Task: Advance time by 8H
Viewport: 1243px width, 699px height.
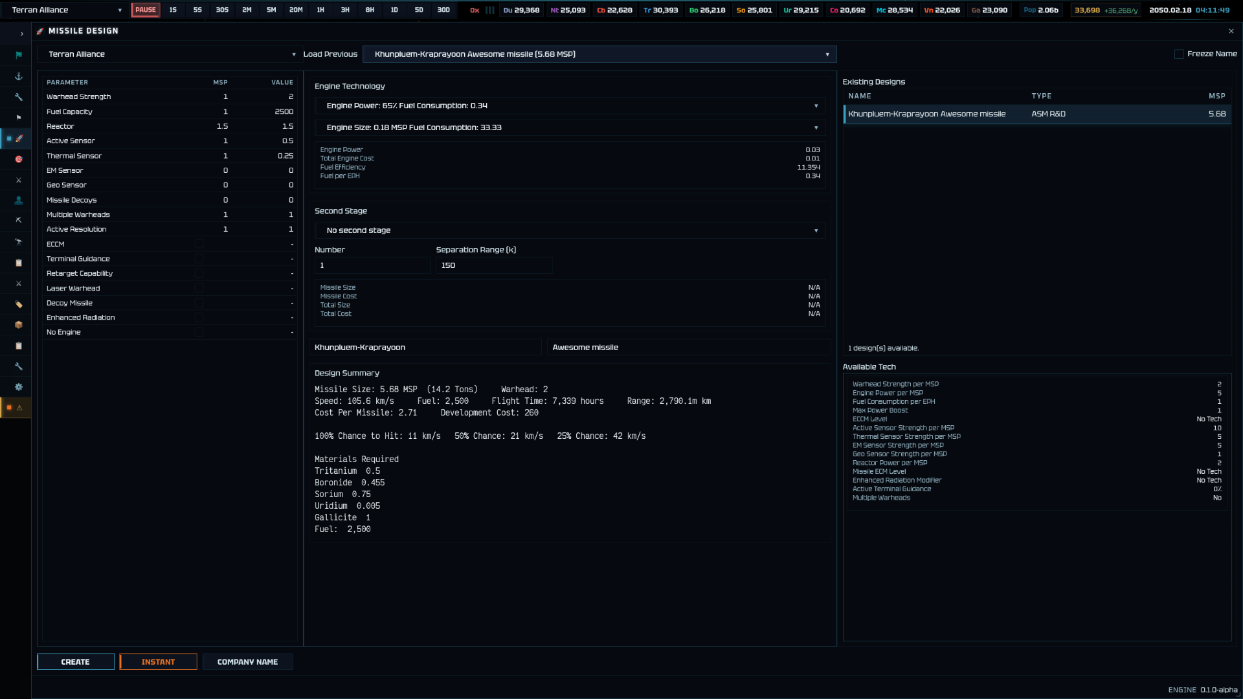Action: 370,10
